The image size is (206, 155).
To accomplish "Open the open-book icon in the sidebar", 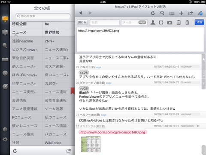I will tap(5, 59).
